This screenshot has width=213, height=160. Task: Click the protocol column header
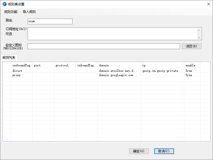pos(65,66)
